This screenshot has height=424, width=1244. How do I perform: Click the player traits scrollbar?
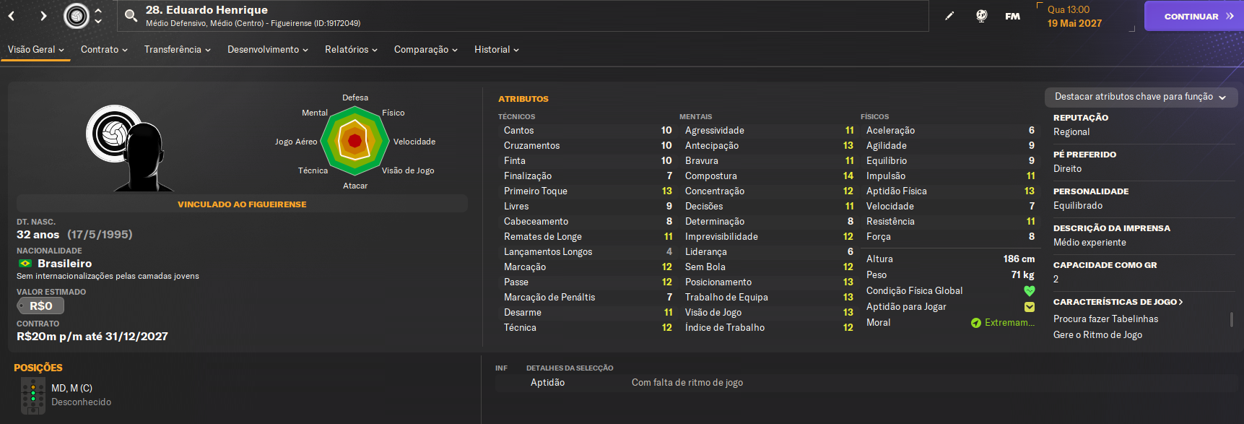pyautogui.click(x=1231, y=319)
